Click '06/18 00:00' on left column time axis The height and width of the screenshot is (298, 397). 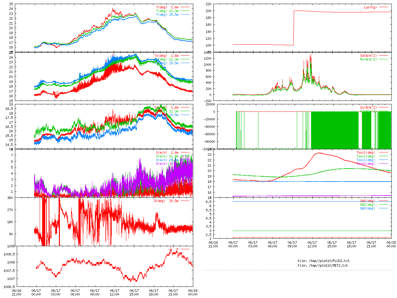[x=193, y=292]
